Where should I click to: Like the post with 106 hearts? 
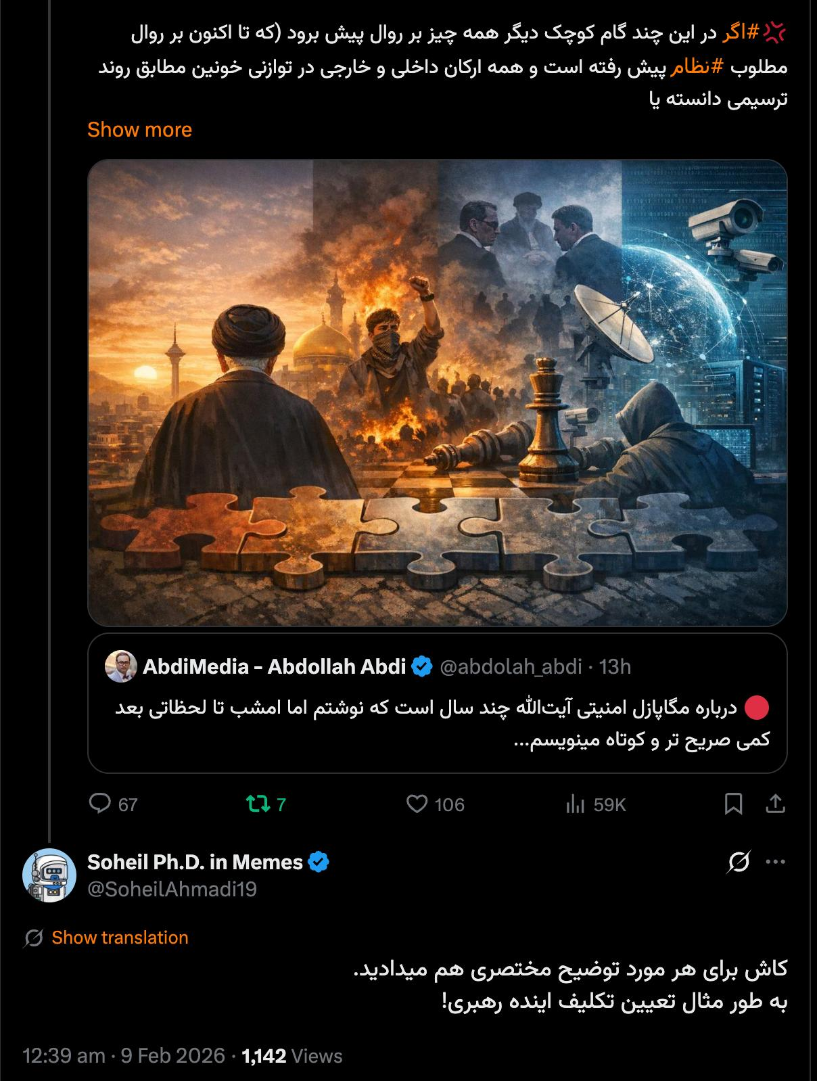coord(417,804)
